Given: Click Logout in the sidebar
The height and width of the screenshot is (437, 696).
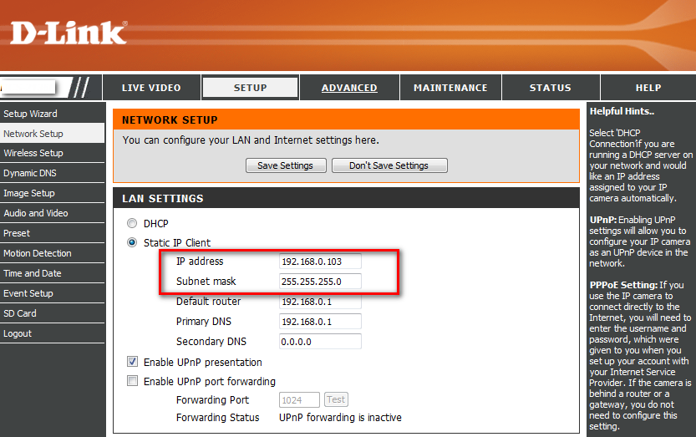Looking at the screenshot, I should [18, 333].
